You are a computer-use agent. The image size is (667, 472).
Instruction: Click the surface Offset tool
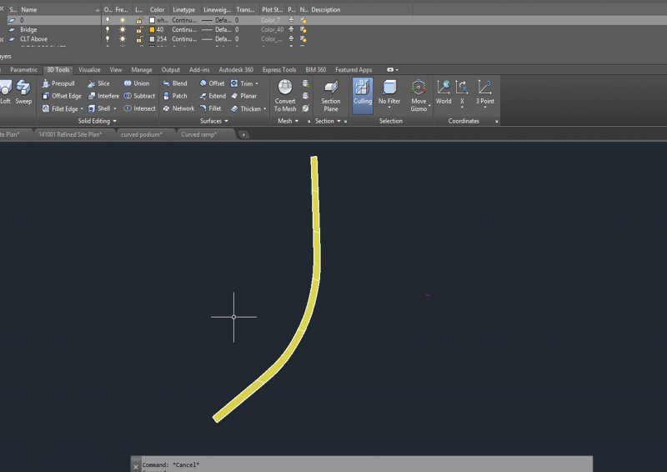(212, 83)
